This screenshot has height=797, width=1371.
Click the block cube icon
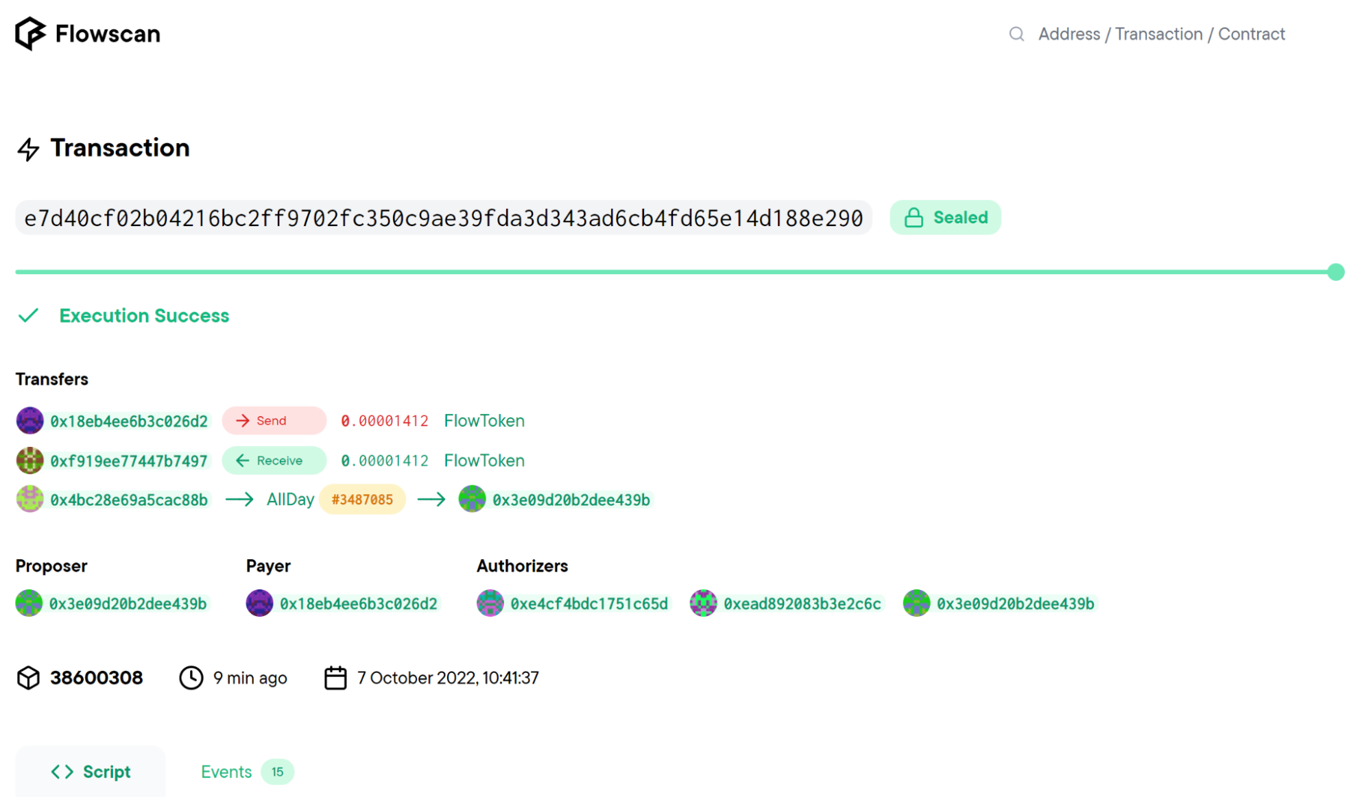[x=28, y=678]
